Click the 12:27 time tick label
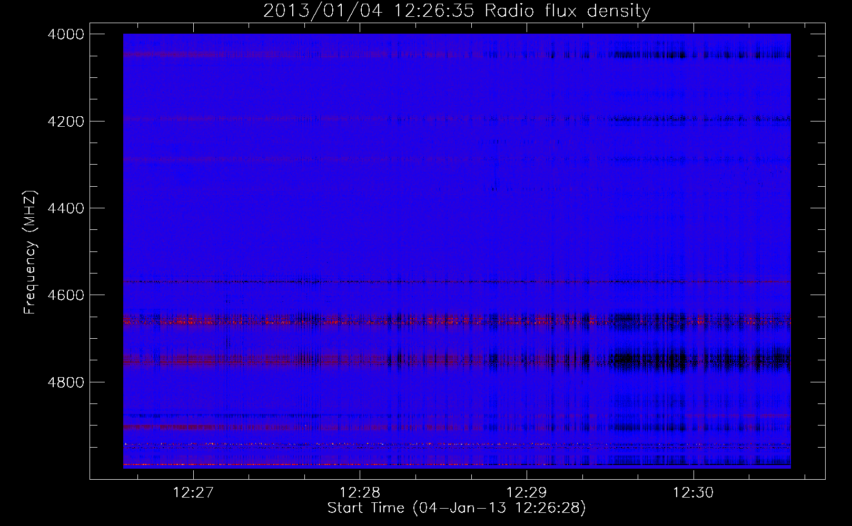 click(x=193, y=492)
